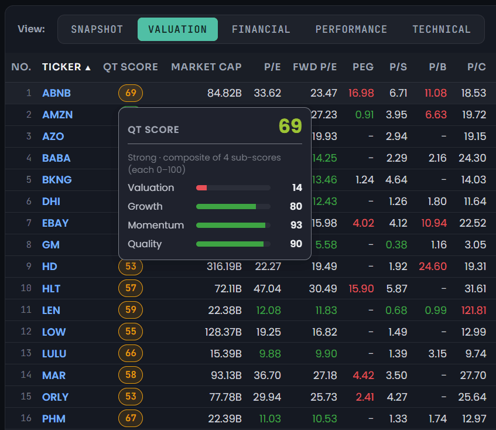Click LEN's QT score badge 59
The height and width of the screenshot is (430, 496).
pyautogui.click(x=131, y=310)
